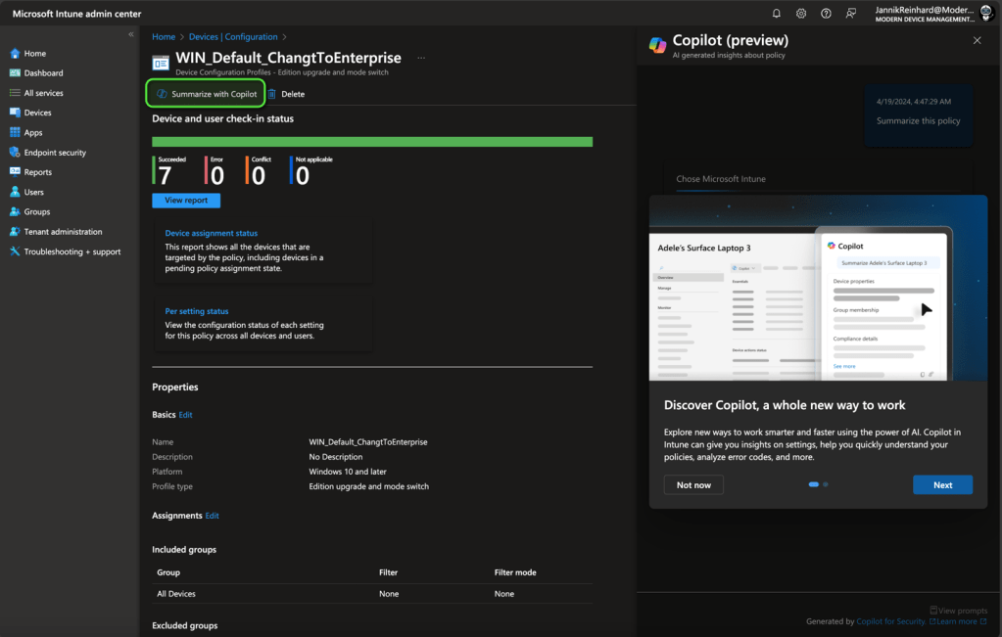Click the Delete trash icon
Viewport: 1002px width, 637px height.
(272, 94)
